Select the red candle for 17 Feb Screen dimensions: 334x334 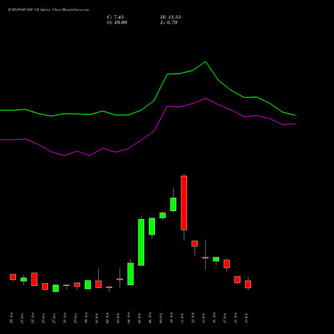[226, 264]
